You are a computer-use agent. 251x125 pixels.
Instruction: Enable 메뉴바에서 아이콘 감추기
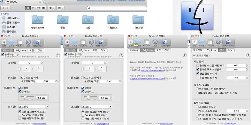[198, 89]
